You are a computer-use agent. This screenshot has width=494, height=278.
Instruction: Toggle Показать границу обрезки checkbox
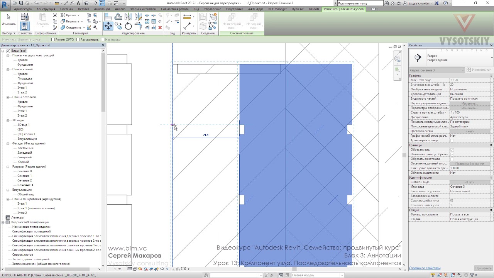452,154
